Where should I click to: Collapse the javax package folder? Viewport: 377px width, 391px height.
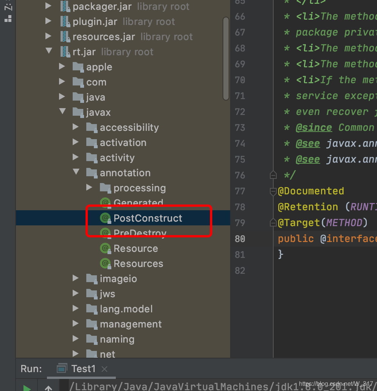coord(62,112)
